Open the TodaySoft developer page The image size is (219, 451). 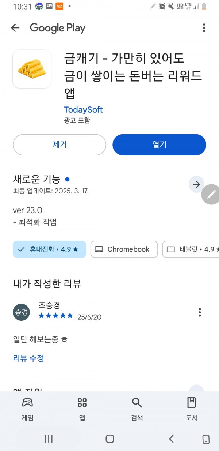[83, 110]
